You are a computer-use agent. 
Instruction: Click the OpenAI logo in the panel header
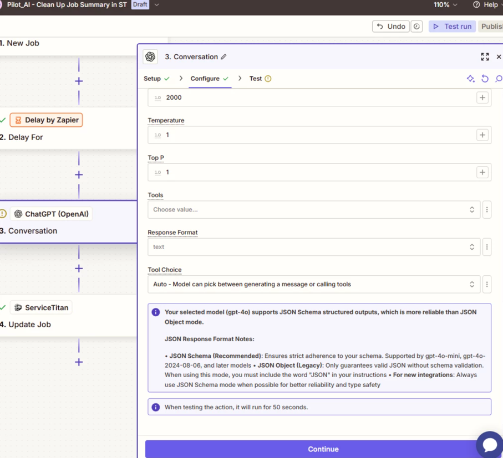click(150, 56)
